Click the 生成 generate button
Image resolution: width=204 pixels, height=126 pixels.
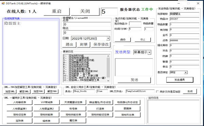190,91
